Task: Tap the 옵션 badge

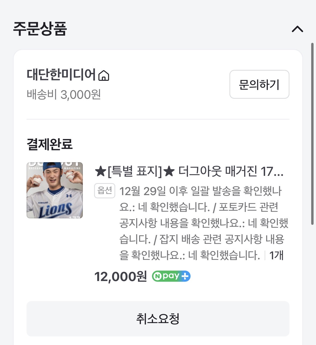Action: [x=105, y=191]
